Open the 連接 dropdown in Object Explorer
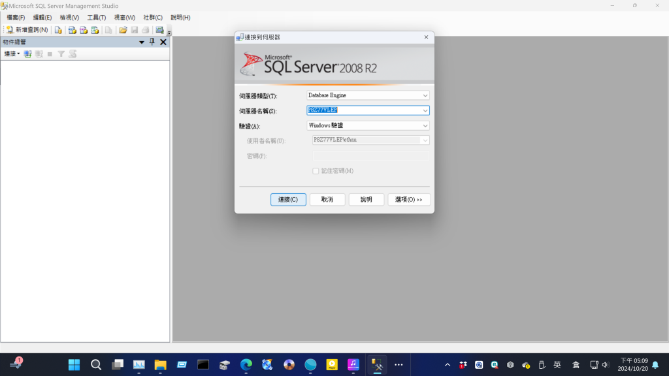The image size is (669, 376). point(12,54)
